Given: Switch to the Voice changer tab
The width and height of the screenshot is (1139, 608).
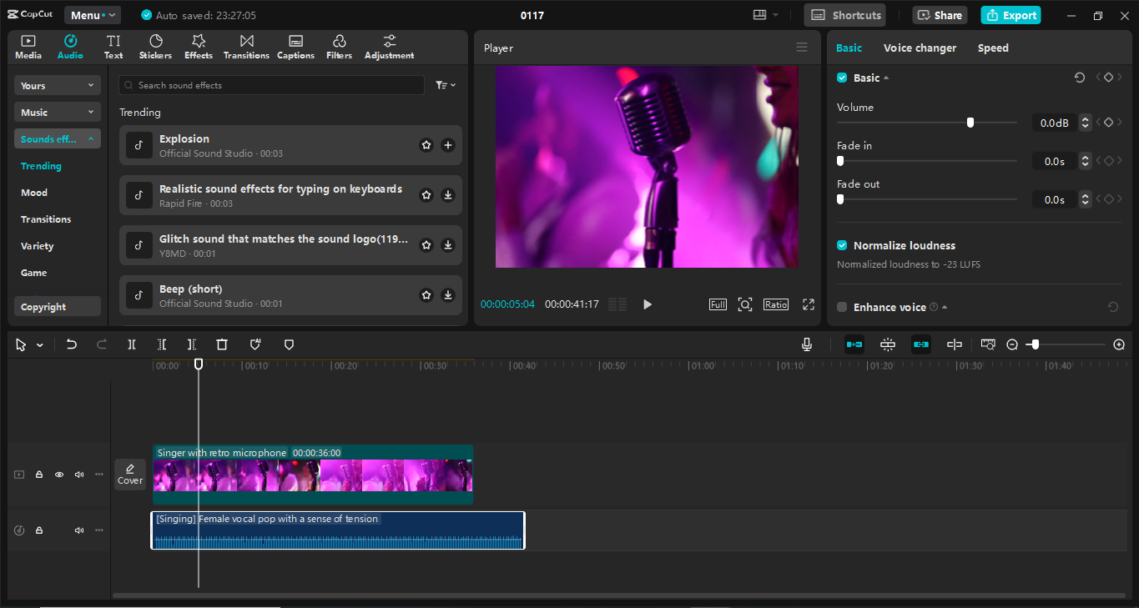Looking at the screenshot, I should point(920,48).
